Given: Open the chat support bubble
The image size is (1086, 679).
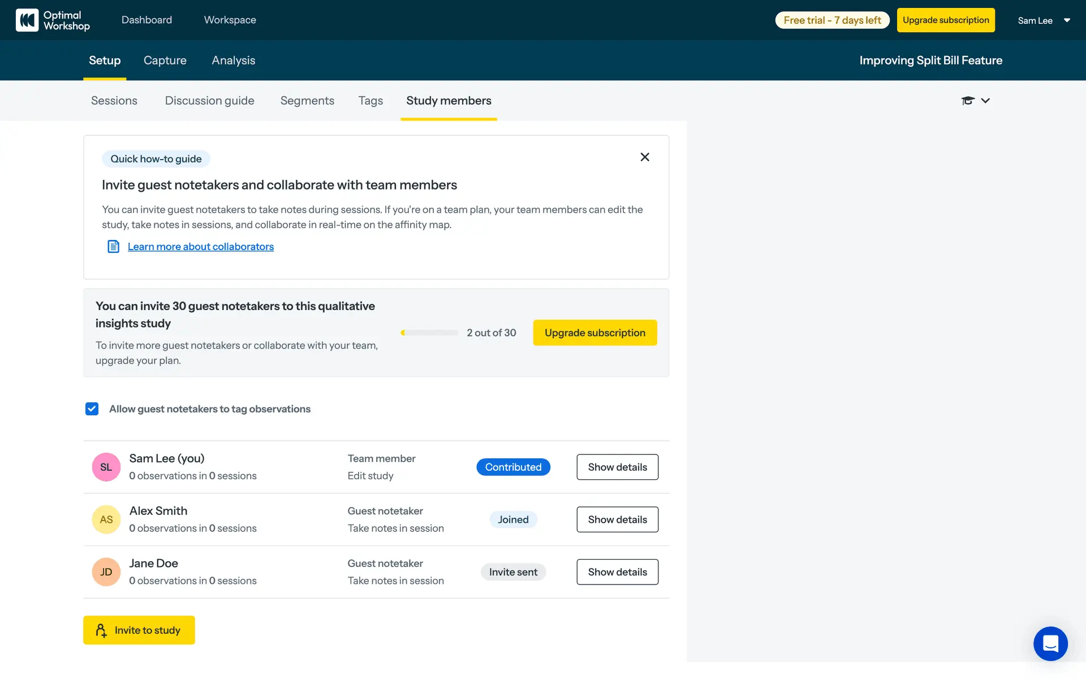Looking at the screenshot, I should pyautogui.click(x=1050, y=643).
